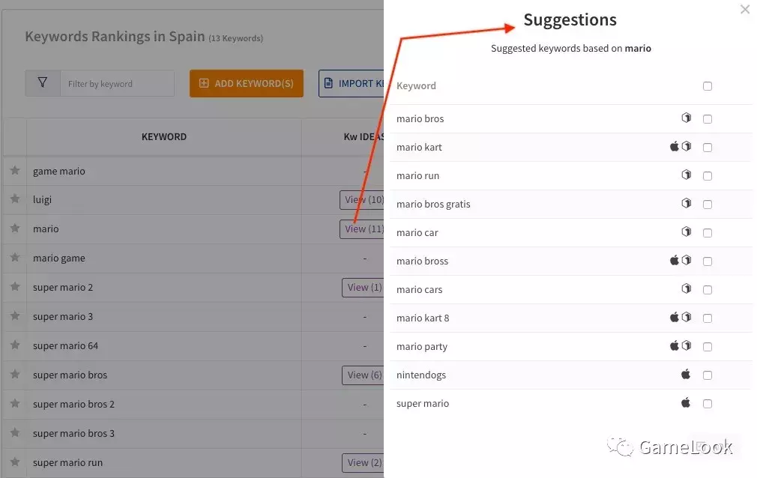The height and width of the screenshot is (478, 757).
Task: Expand View (2) for super mario run
Action: point(363,463)
